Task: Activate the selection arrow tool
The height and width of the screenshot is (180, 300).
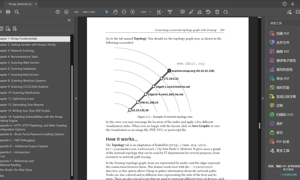Action: tap(107, 12)
